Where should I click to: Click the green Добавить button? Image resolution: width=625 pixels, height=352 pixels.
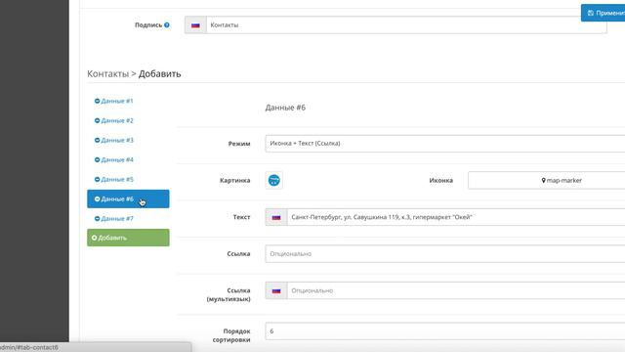(x=128, y=238)
